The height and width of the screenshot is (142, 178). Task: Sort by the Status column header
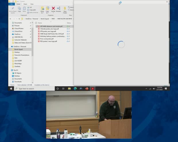pyautogui.click(x=69, y=23)
